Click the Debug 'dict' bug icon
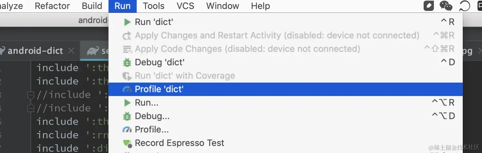This screenshot has width=482, height=153. pyautogui.click(x=127, y=62)
